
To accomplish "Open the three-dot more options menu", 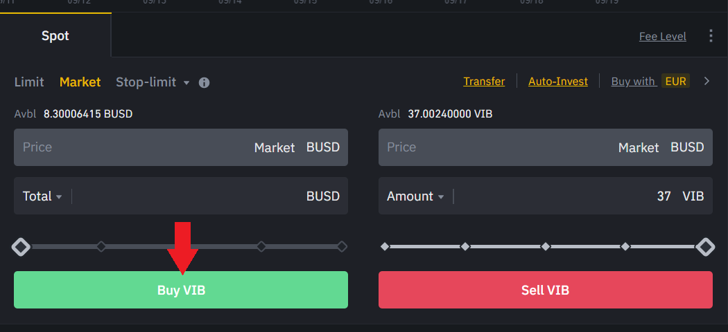I will [711, 36].
